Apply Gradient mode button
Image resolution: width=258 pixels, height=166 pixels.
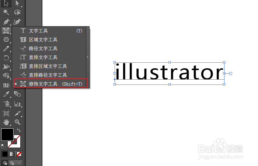[12, 154]
